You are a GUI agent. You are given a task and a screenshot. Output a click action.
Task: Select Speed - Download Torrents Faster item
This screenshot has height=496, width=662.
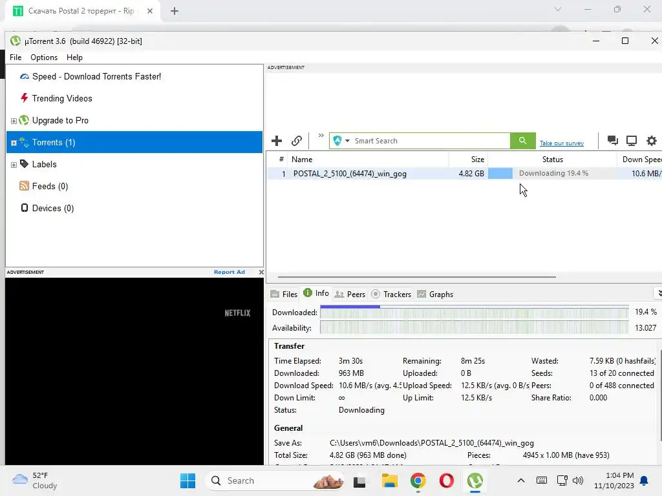[97, 76]
